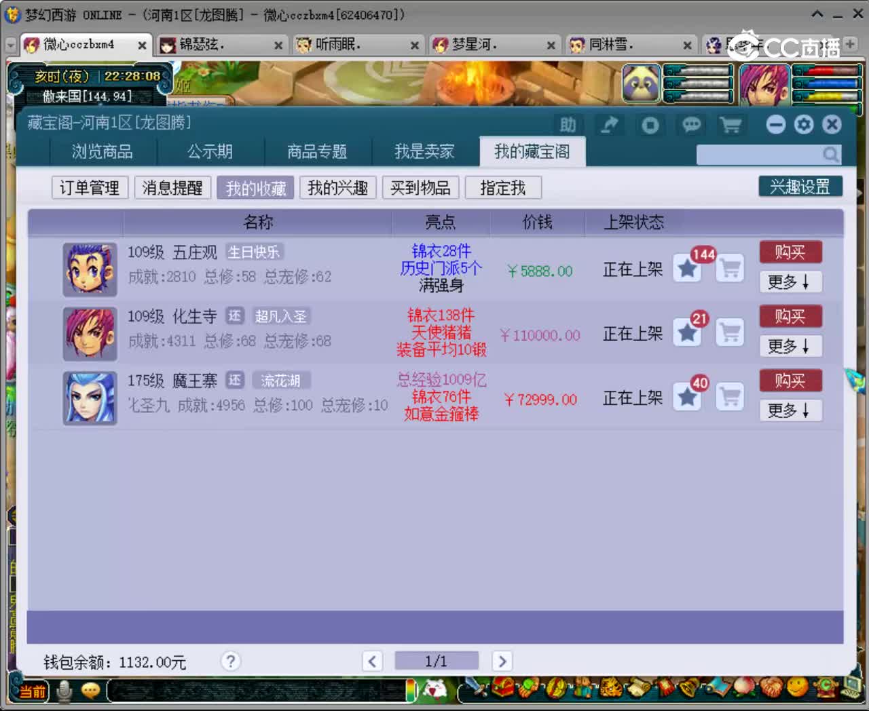Click the yellow bar of character

(826, 96)
